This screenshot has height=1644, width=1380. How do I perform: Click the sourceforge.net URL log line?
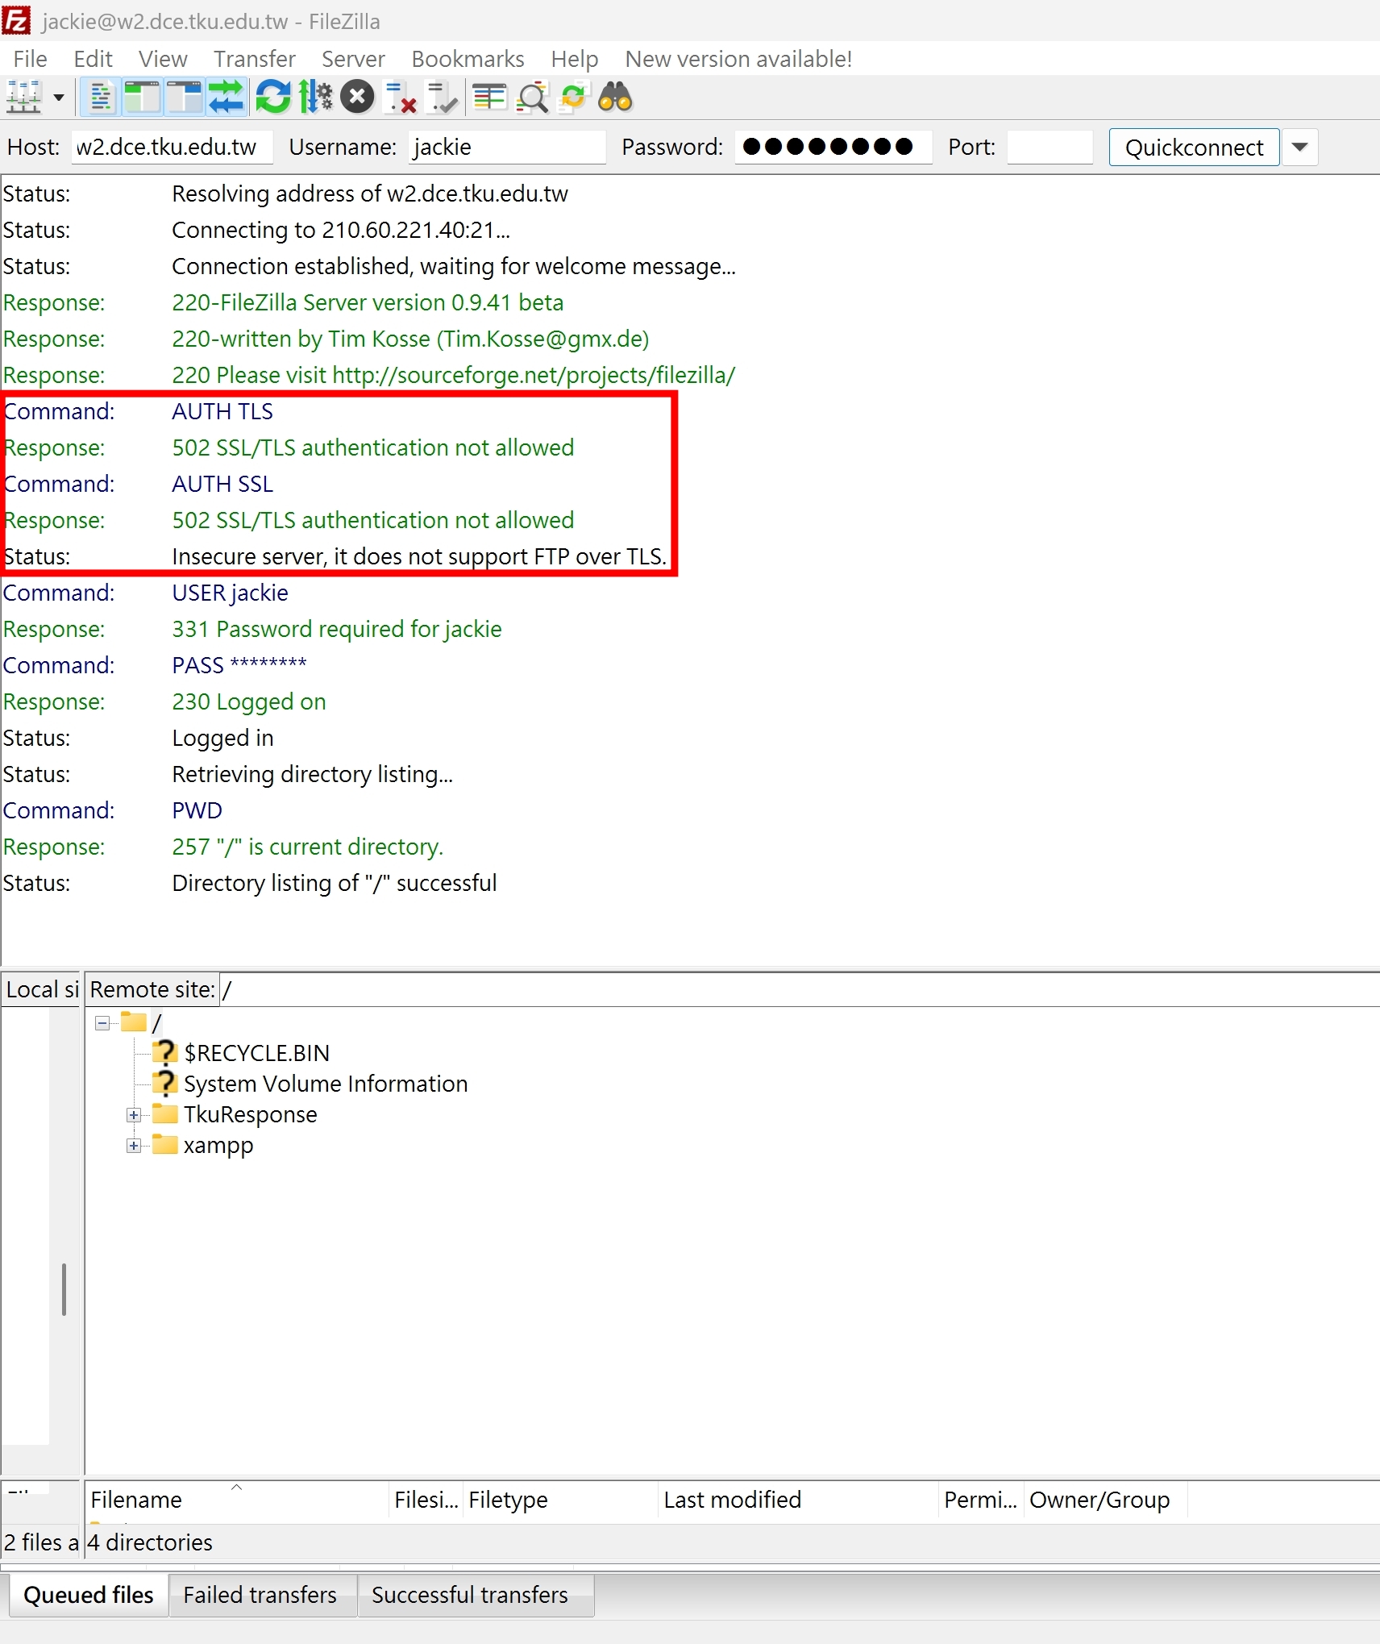click(x=453, y=375)
